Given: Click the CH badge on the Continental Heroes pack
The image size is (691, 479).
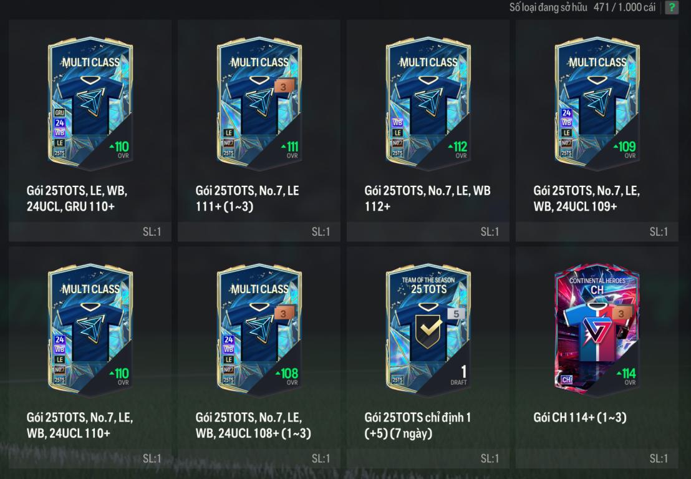Looking at the screenshot, I should tap(566, 379).
